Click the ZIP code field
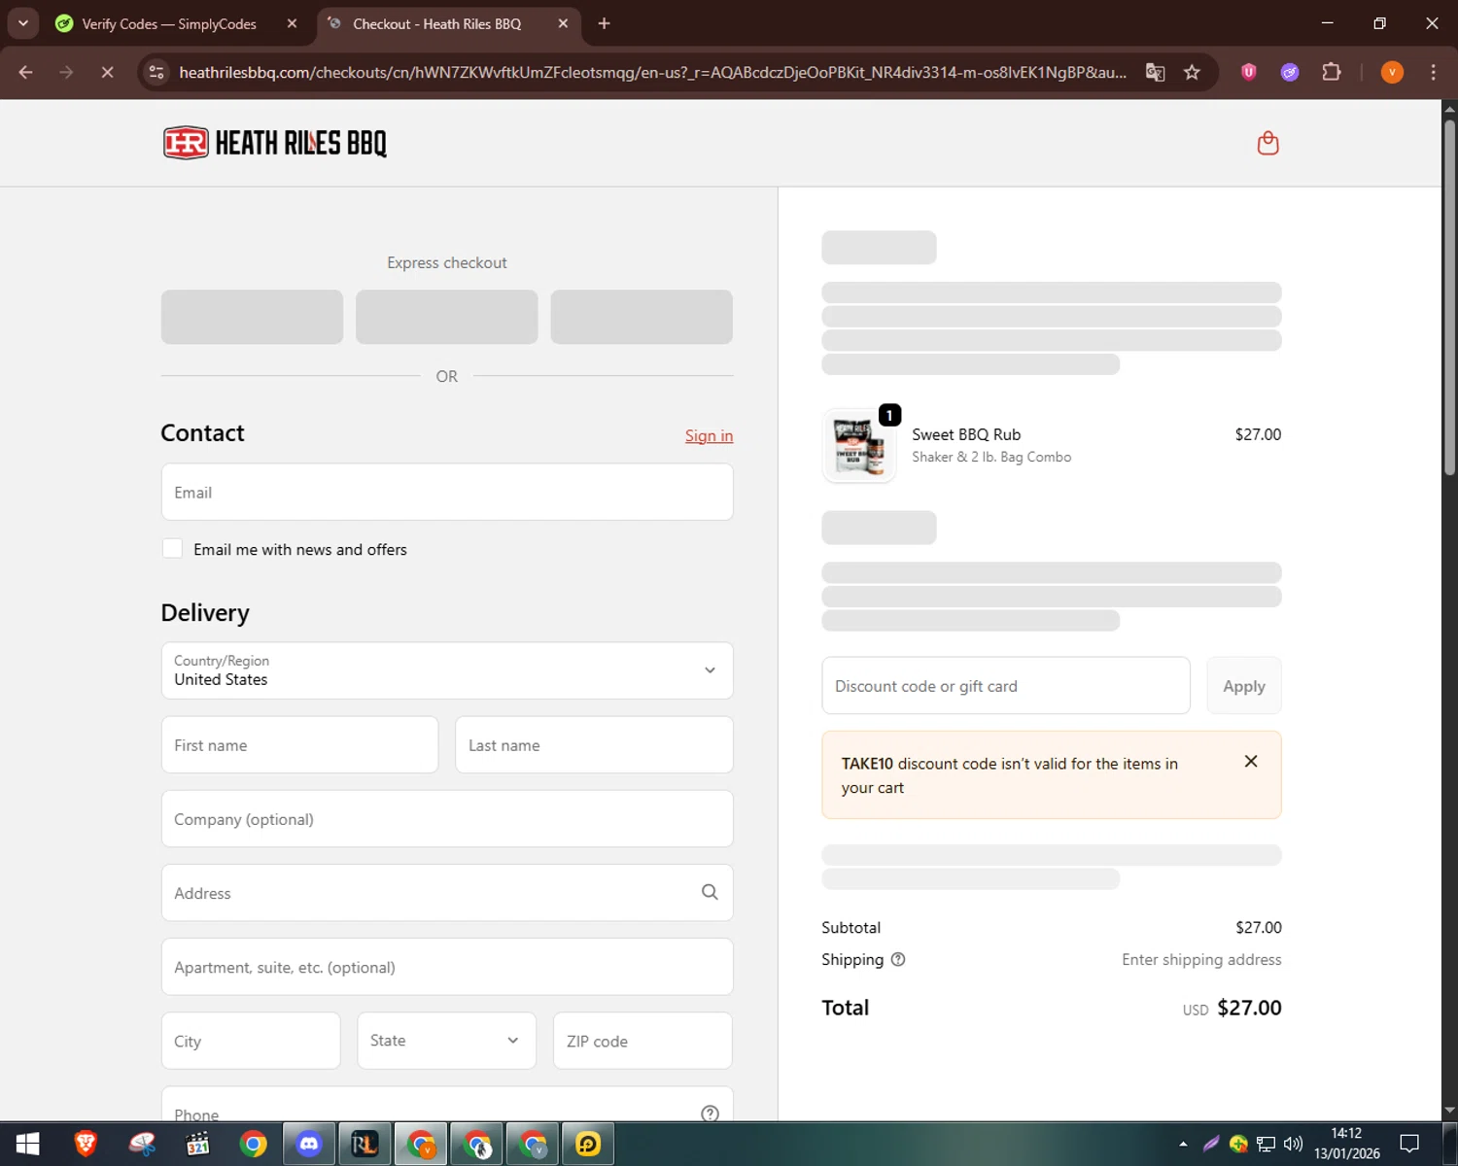The image size is (1458, 1166). [x=642, y=1041]
